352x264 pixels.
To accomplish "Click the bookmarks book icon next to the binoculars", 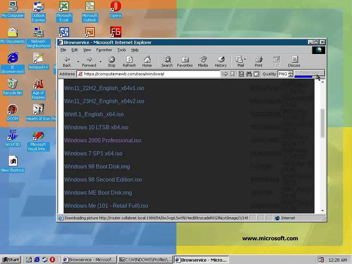I will pos(241,74).
